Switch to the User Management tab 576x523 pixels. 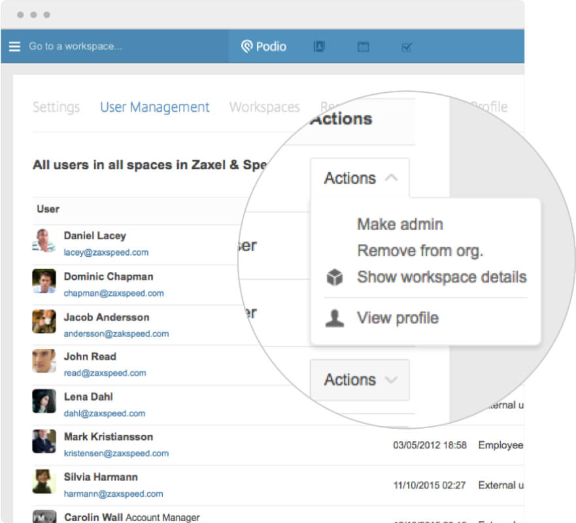[x=155, y=107]
